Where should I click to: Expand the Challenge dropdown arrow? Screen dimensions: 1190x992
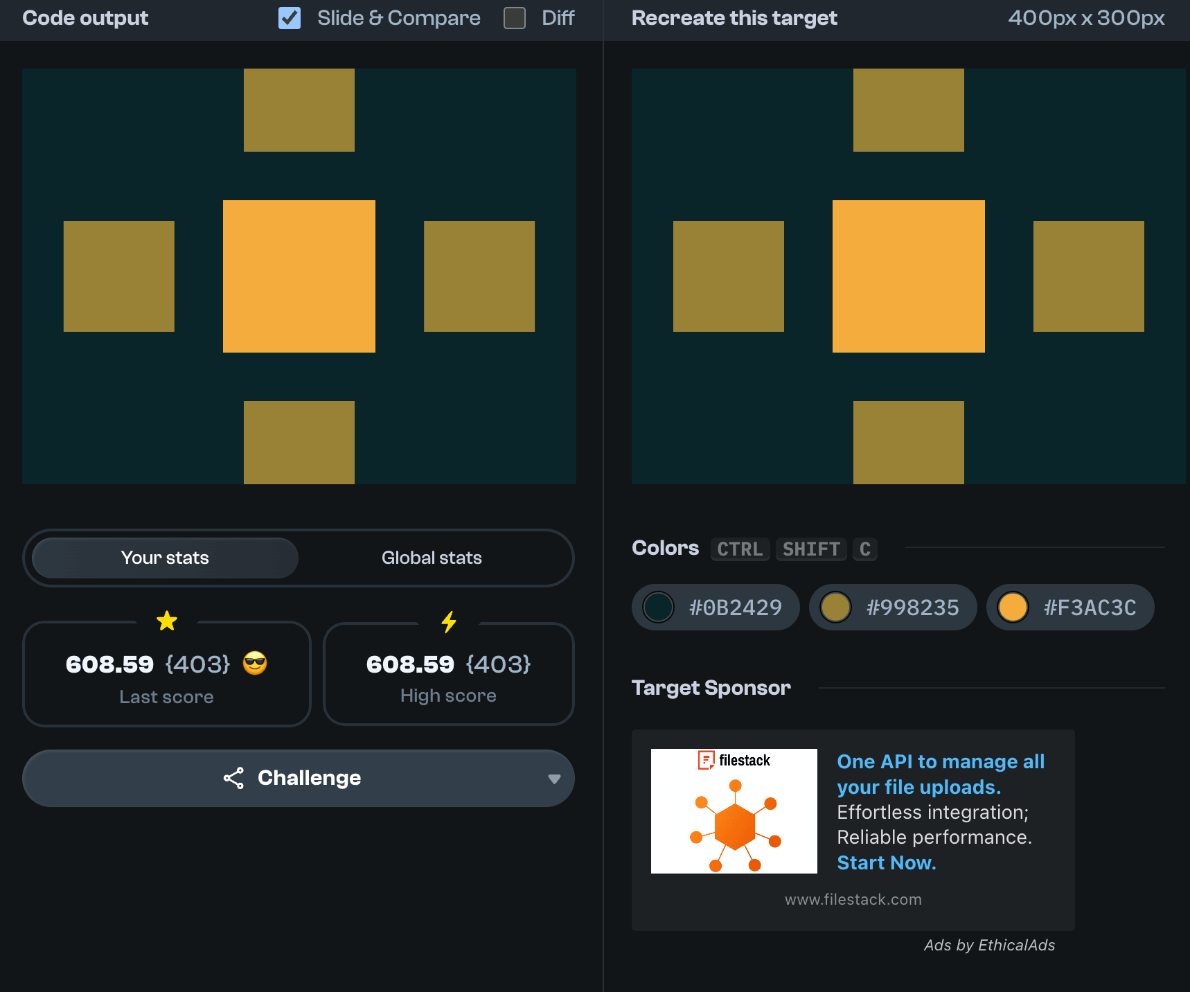tap(553, 779)
